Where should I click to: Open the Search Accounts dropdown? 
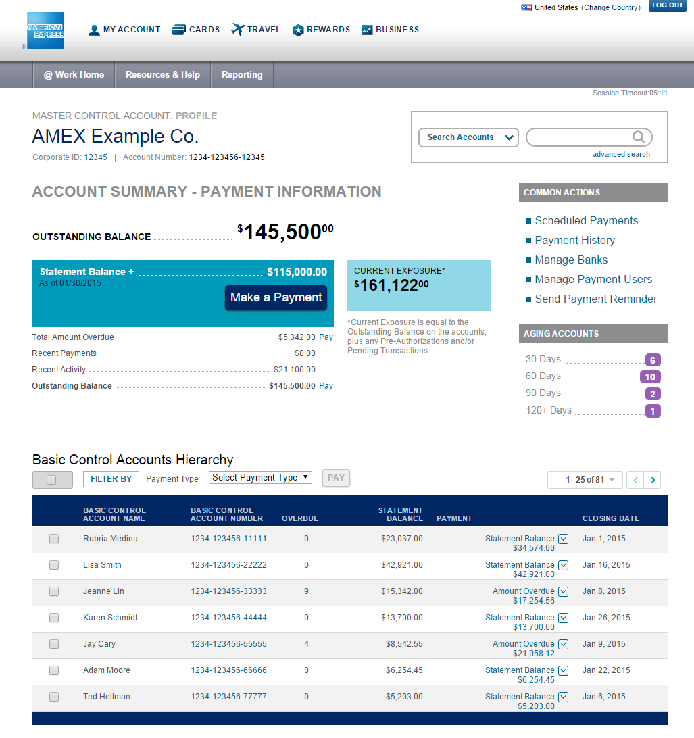click(468, 137)
